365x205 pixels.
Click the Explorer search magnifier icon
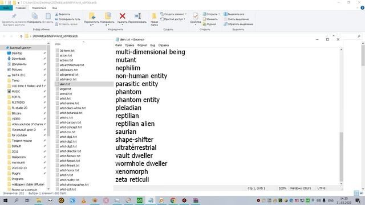click(x=359, y=36)
